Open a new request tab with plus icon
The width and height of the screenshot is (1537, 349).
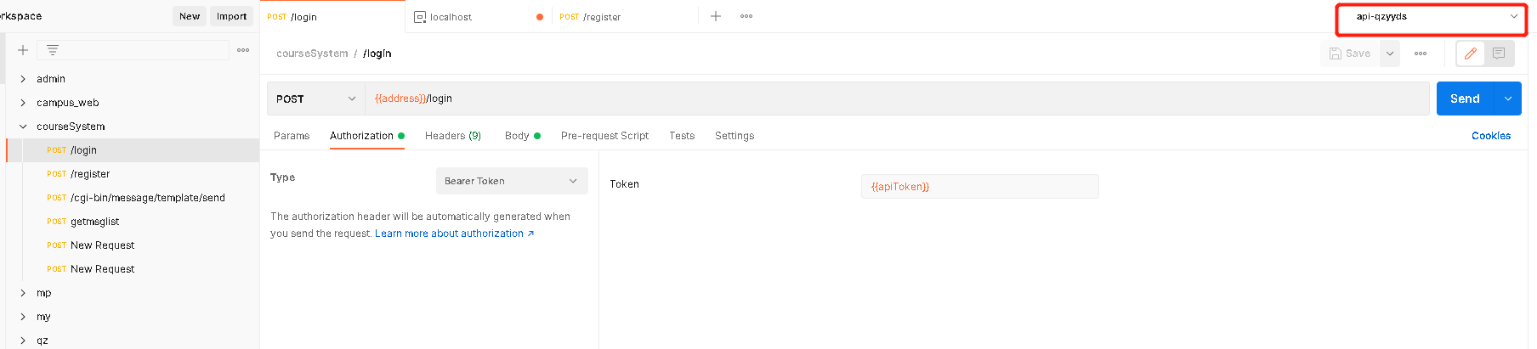click(716, 16)
